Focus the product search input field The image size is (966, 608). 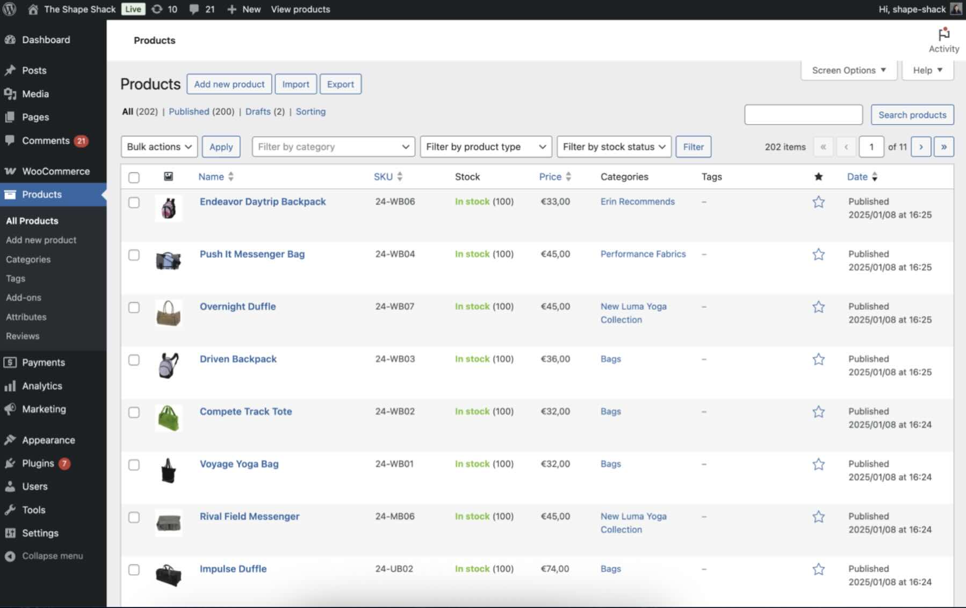tap(803, 115)
